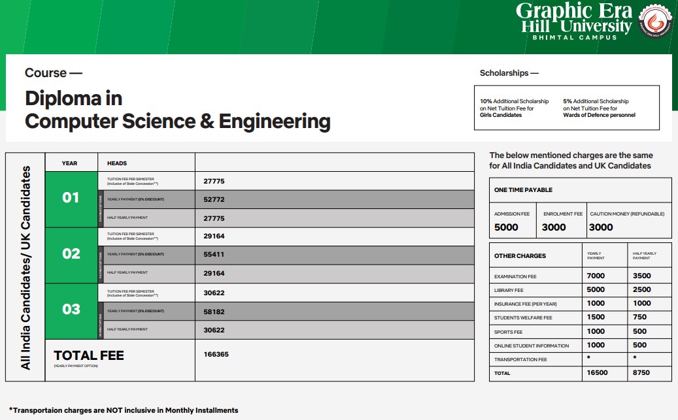Viewport: 678px width, 420px height.
Task: Click the vertical 'All India Candidates/ UK Candidates' label
Action: [x=25, y=268]
